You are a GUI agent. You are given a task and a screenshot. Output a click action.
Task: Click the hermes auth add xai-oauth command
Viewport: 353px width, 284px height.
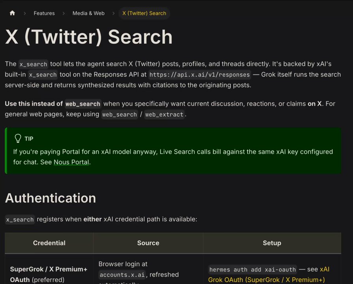coord(253,269)
